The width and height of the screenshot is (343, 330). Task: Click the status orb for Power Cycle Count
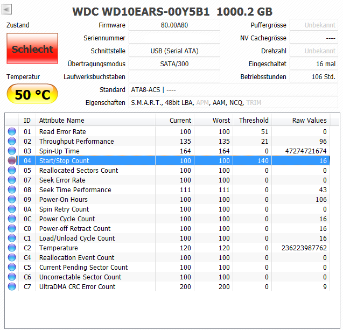12,219
